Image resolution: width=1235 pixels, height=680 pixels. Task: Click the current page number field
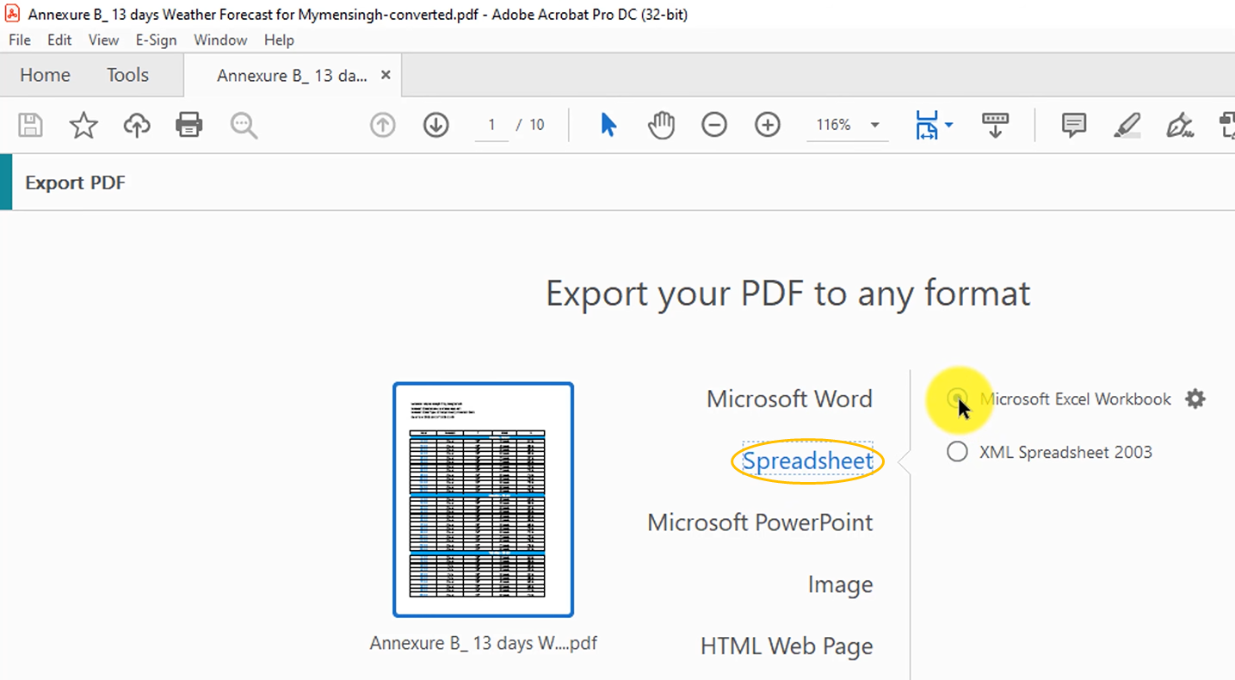click(491, 125)
